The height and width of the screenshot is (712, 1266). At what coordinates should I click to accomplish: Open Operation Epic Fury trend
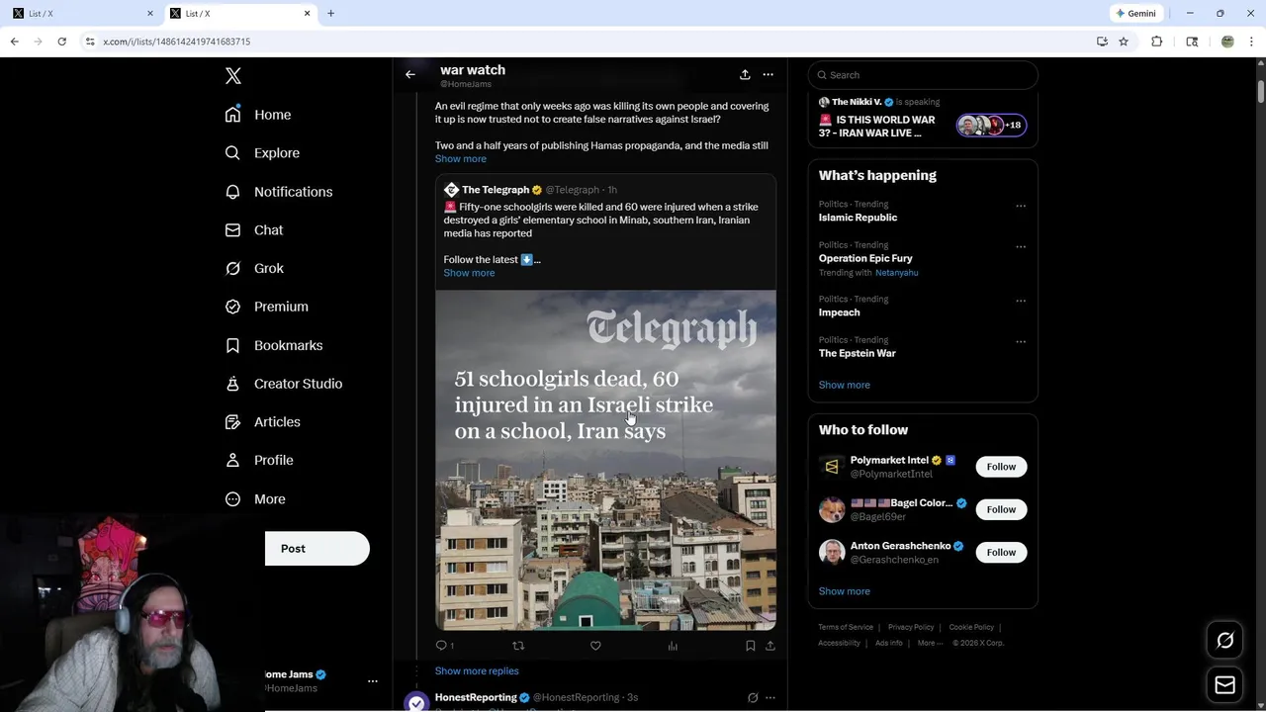click(x=865, y=258)
